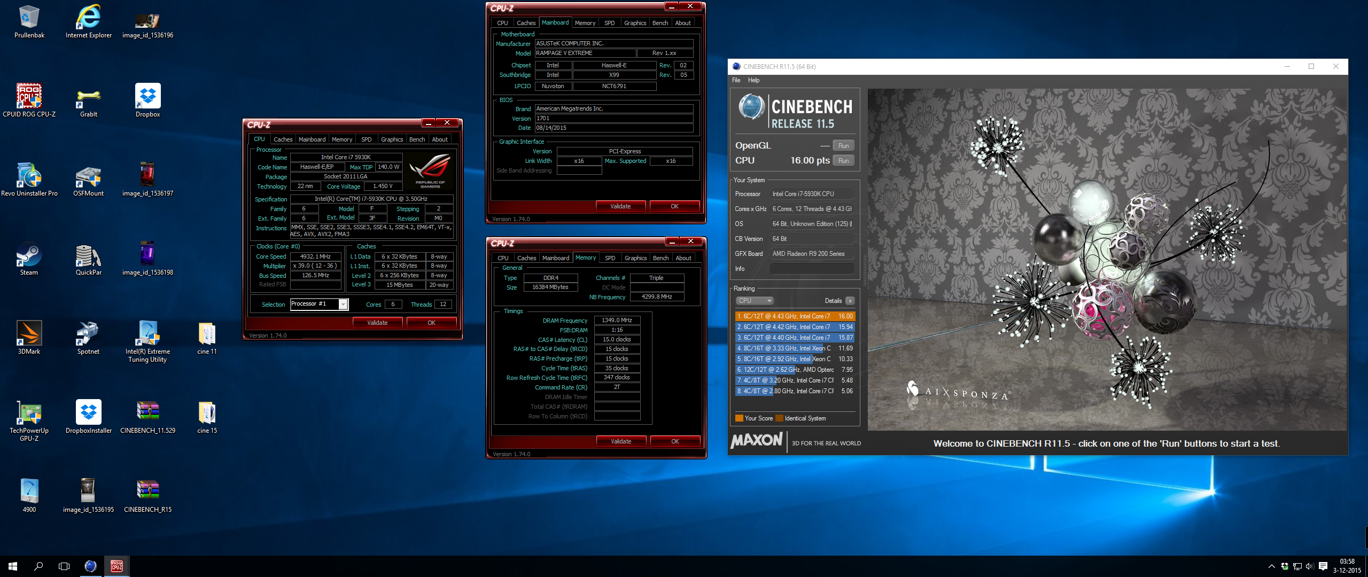Screen dimensions: 1368x577
Task: Open Graphics tab in Memory CPU-Z window
Action: pyautogui.click(x=635, y=258)
